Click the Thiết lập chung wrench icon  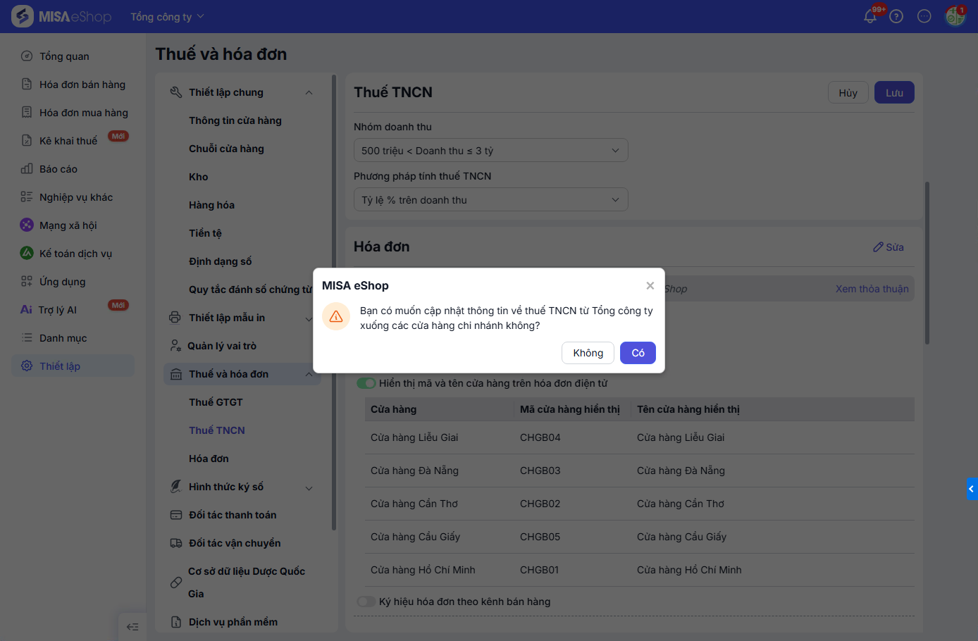(176, 92)
